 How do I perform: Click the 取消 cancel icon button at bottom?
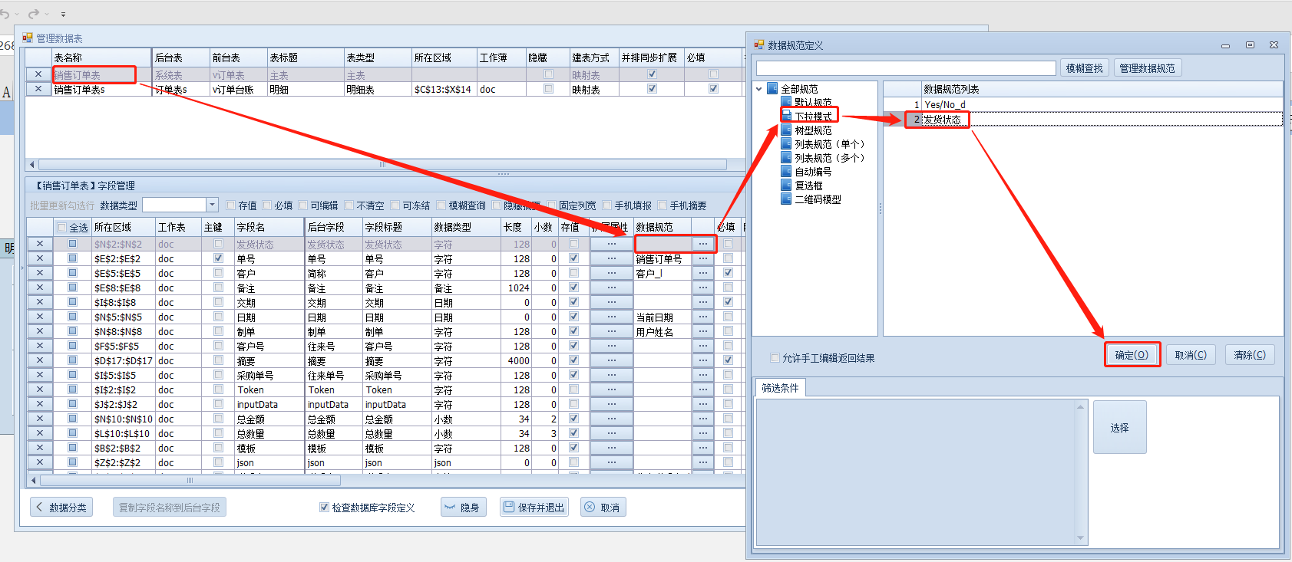pyautogui.click(x=590, y=508)
